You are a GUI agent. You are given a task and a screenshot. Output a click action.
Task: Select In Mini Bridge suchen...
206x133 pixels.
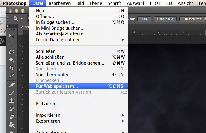tap(79, 28)
